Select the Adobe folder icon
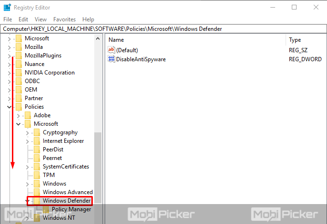 click(28, 115)
